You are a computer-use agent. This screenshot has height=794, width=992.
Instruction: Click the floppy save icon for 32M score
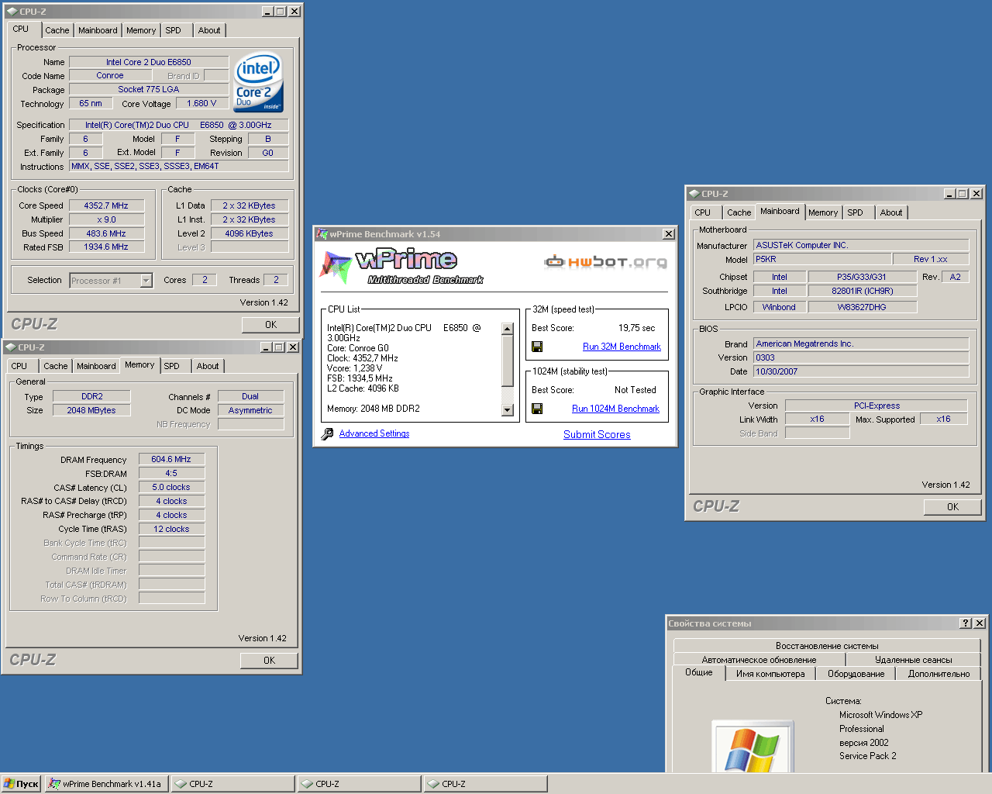pos(537,347)
